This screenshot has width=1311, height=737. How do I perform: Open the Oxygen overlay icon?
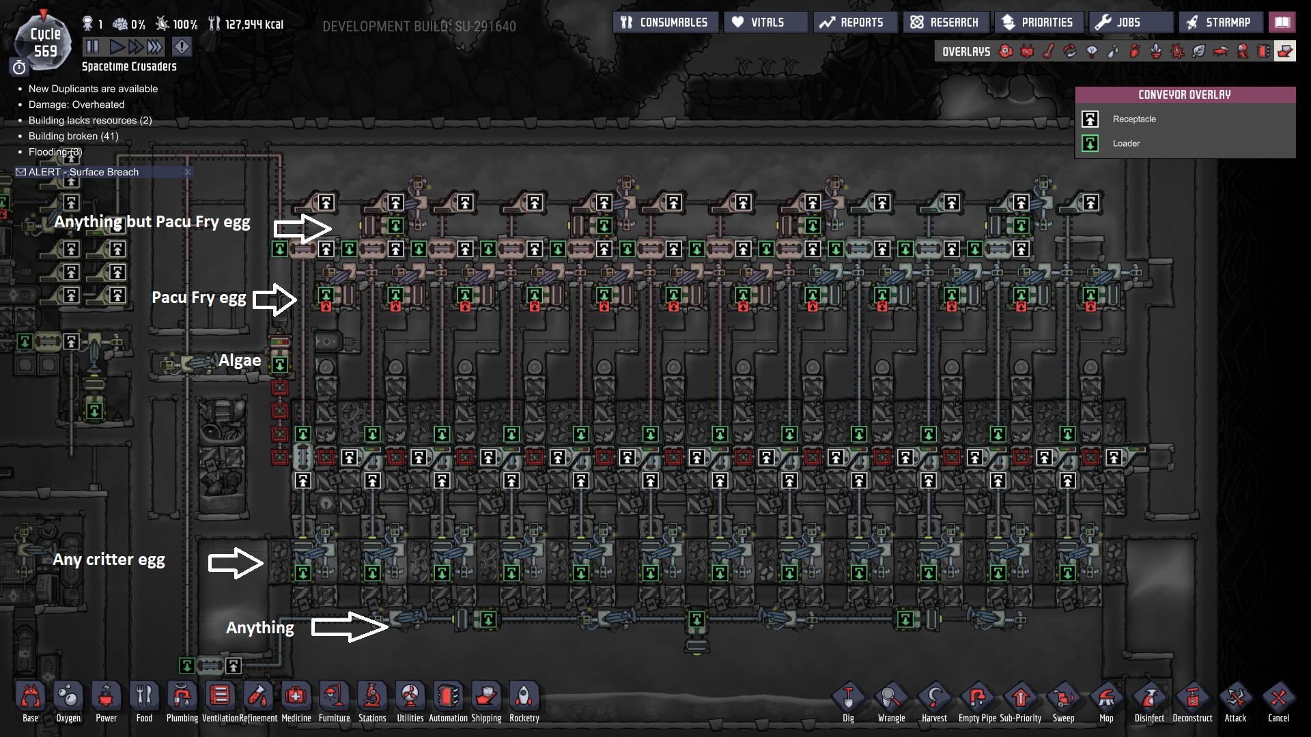[1006, 51]
